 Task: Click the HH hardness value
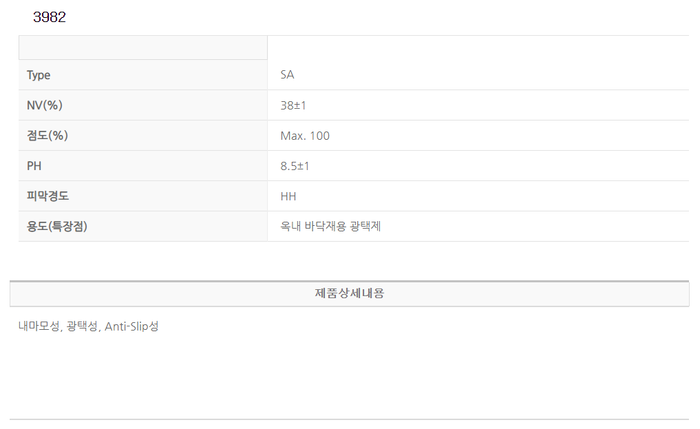click(x=288, y=196)
